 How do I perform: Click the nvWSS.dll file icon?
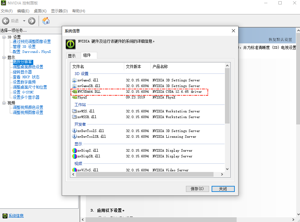coord(74,111)
